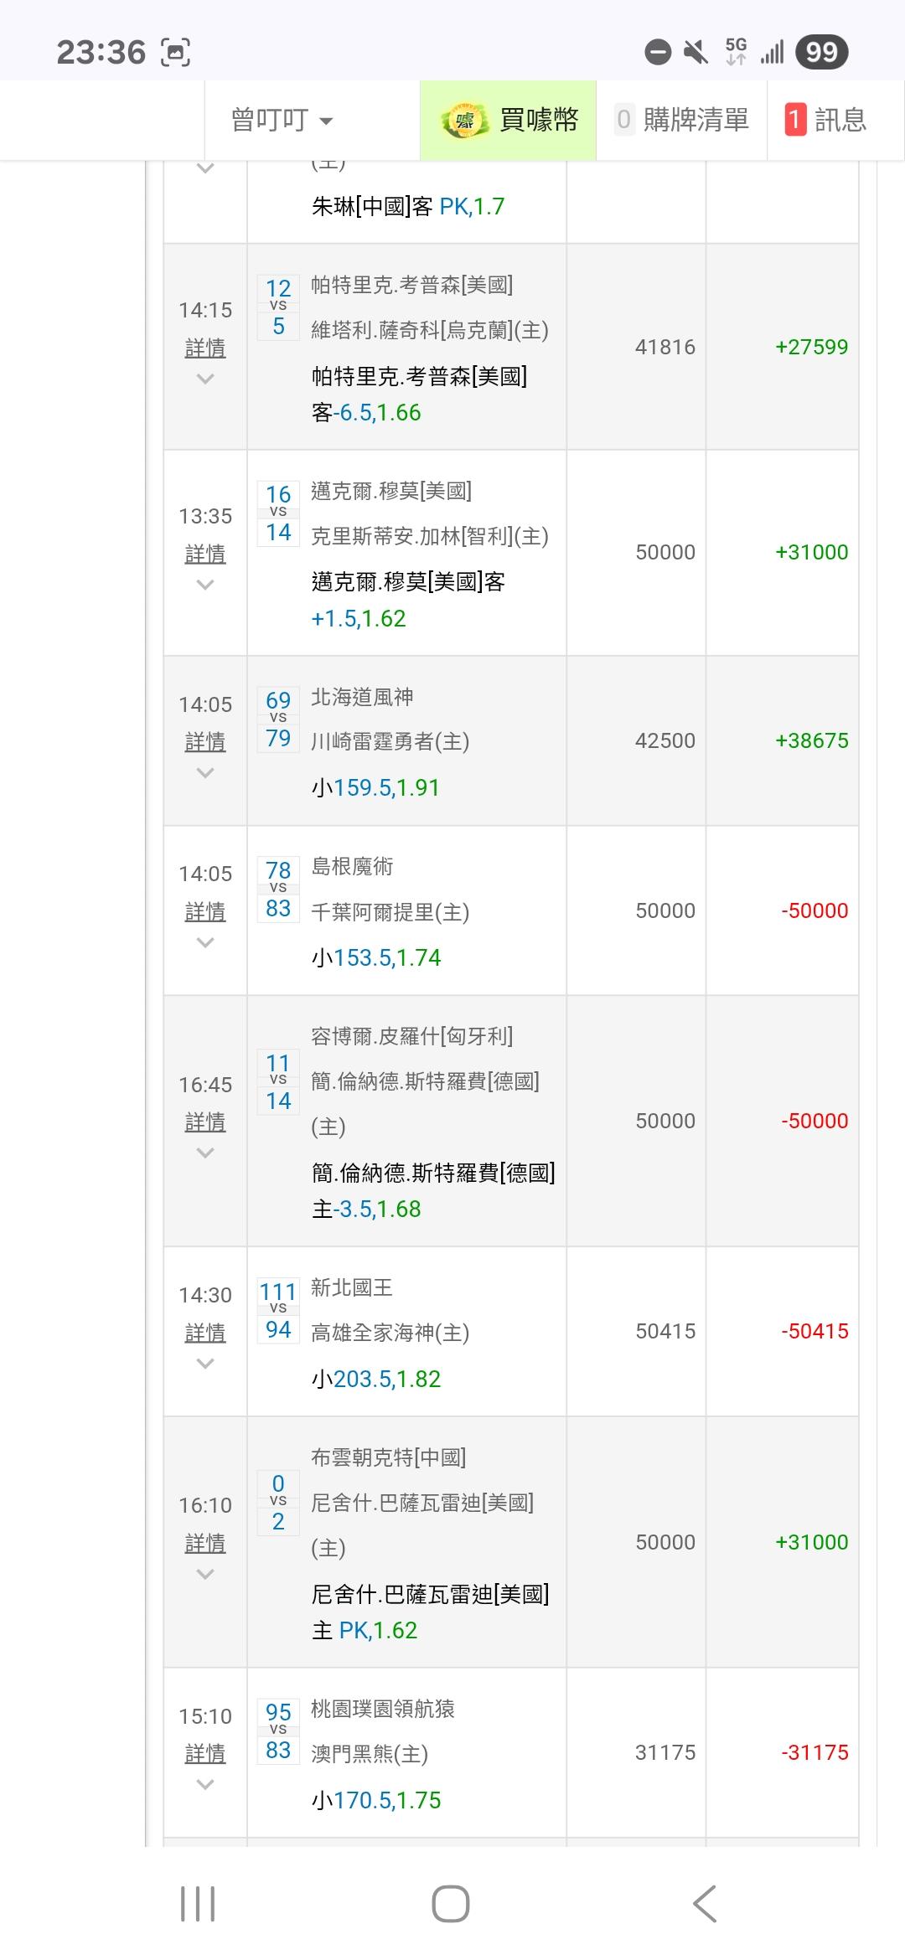Click the 小159.5,1.91 pick text

(x=375, y=787)
